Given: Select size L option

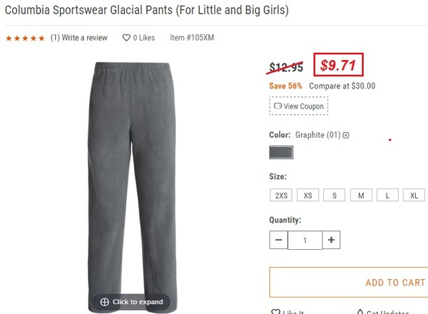Looking at the screenshot, I should click(387, 196).
